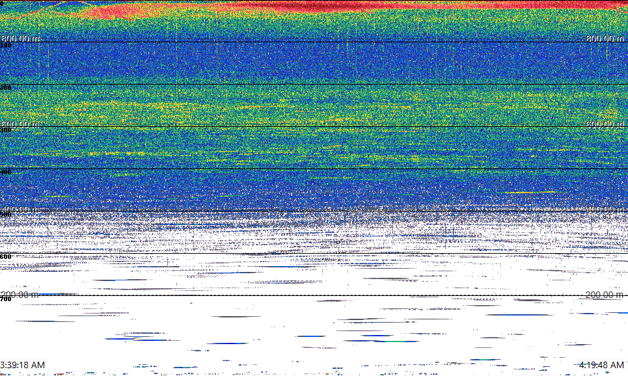Select the left-side 800.00 m range label

(20, 38)
